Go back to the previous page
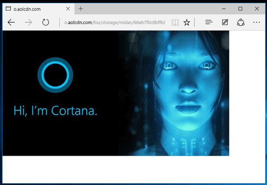Viewport: 267px width, 185px height. pyautogui.click(x=11, y=22)
